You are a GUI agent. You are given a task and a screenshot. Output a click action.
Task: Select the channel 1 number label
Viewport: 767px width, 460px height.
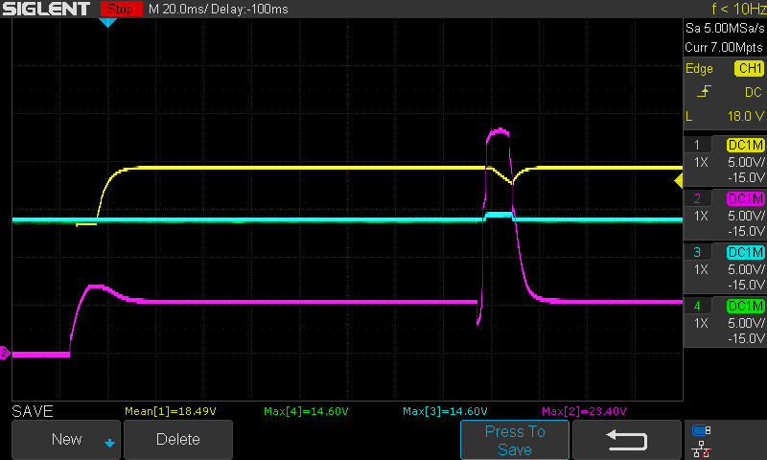tap(697, 145)
